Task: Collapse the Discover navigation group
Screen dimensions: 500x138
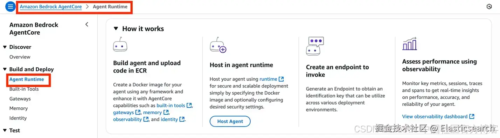Action: (x=5, y=47)
